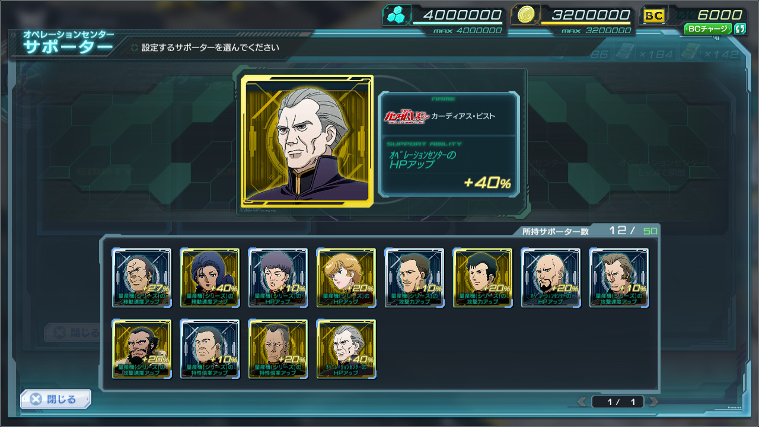Choose the blonde-haired supporter card with +20% HP
Screen dimensions: 759x427
coord(346,278)
